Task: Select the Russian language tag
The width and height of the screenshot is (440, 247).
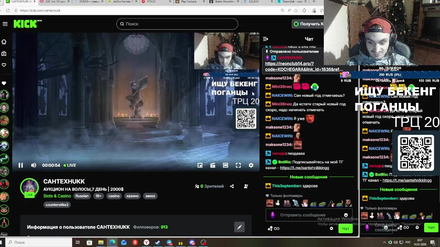Action: coord(82,196)
